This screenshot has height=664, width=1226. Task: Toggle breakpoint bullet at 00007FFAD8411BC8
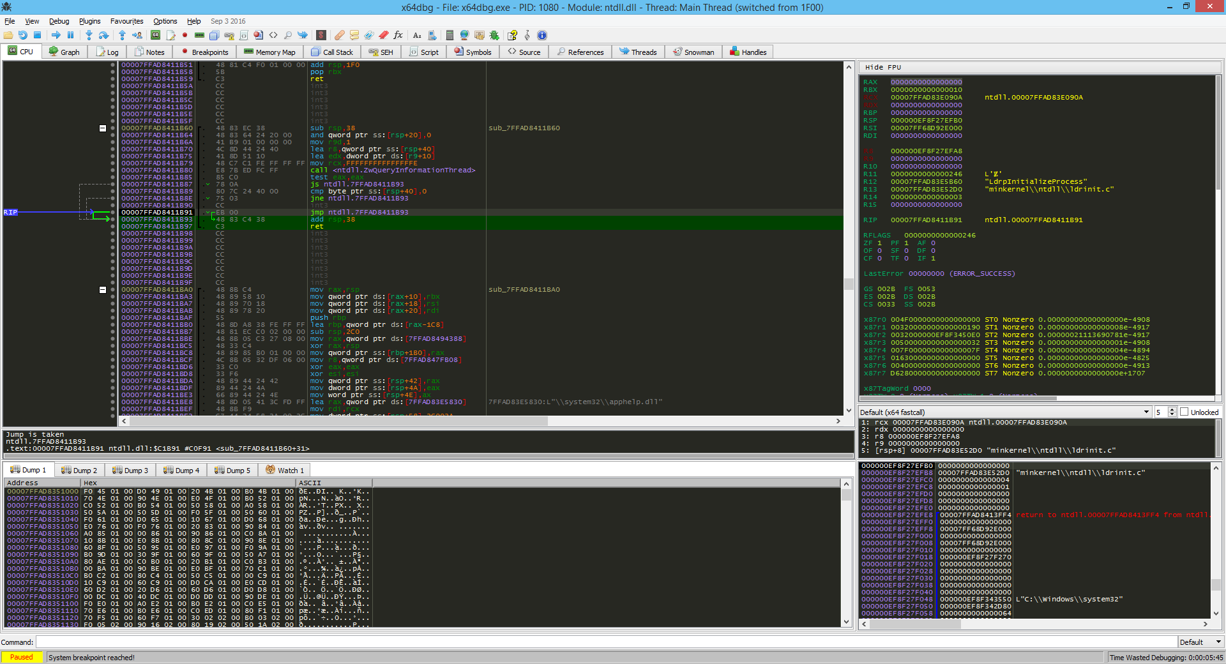[113, 353]
